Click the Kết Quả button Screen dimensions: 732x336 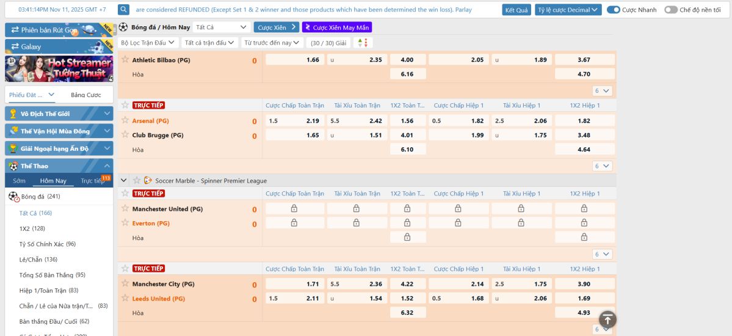(x=516, y=10)
